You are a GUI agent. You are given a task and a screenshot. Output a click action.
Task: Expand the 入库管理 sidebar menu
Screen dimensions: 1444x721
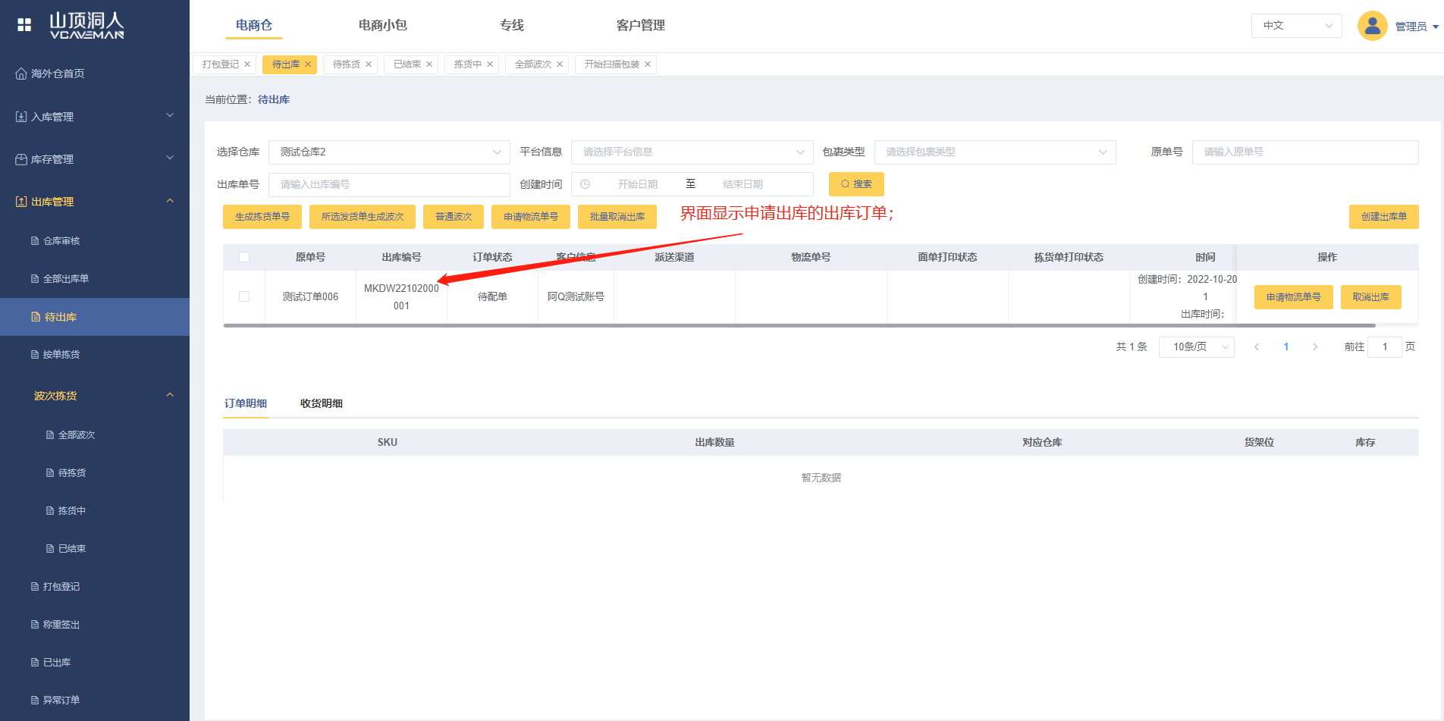tap(94, 116)
